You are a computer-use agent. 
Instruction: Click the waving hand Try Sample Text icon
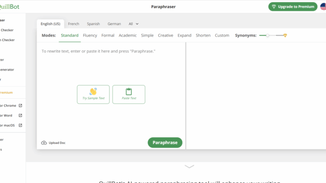pos(93,91)
